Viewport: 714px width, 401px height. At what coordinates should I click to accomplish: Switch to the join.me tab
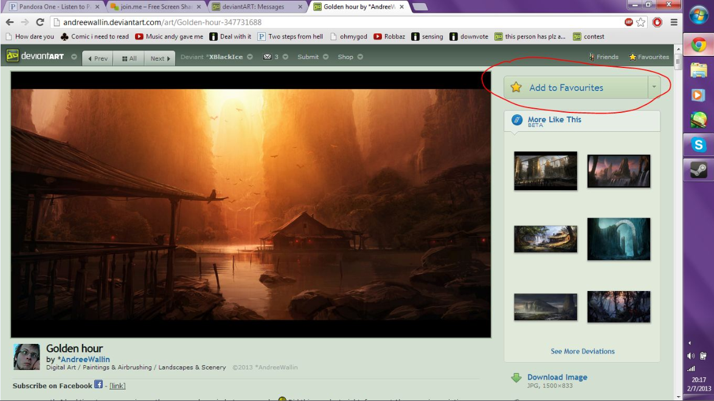[x=156, y=6]
